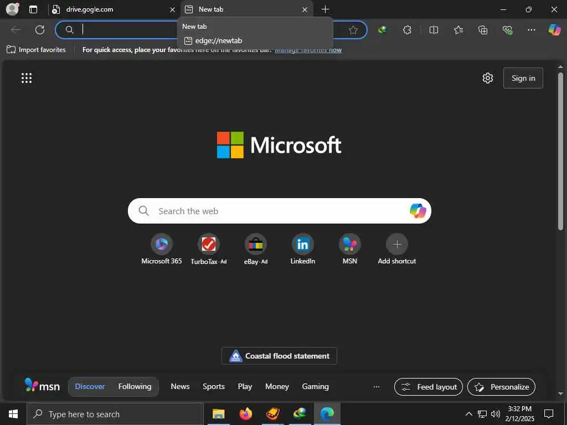Open the tab actions menu icon

(x=33, y=9)
